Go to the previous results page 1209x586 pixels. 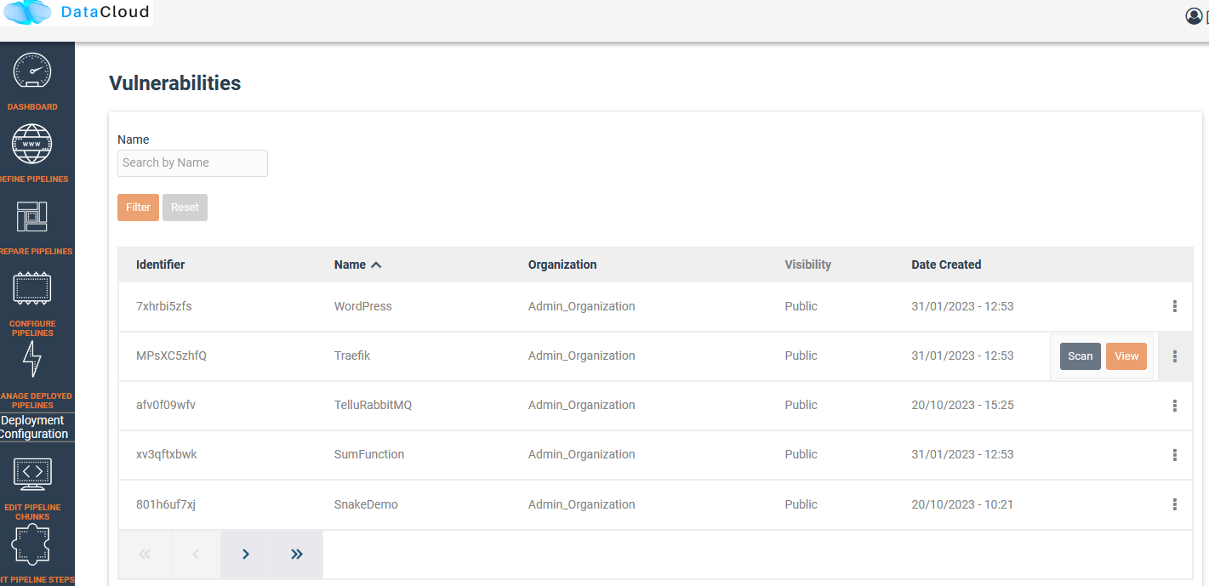coord(196,555)
